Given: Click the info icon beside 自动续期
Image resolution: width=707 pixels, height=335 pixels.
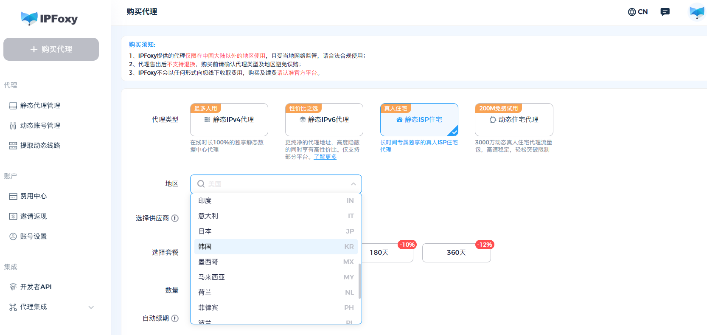Looking at the screenshot, I should pos(175,318).
